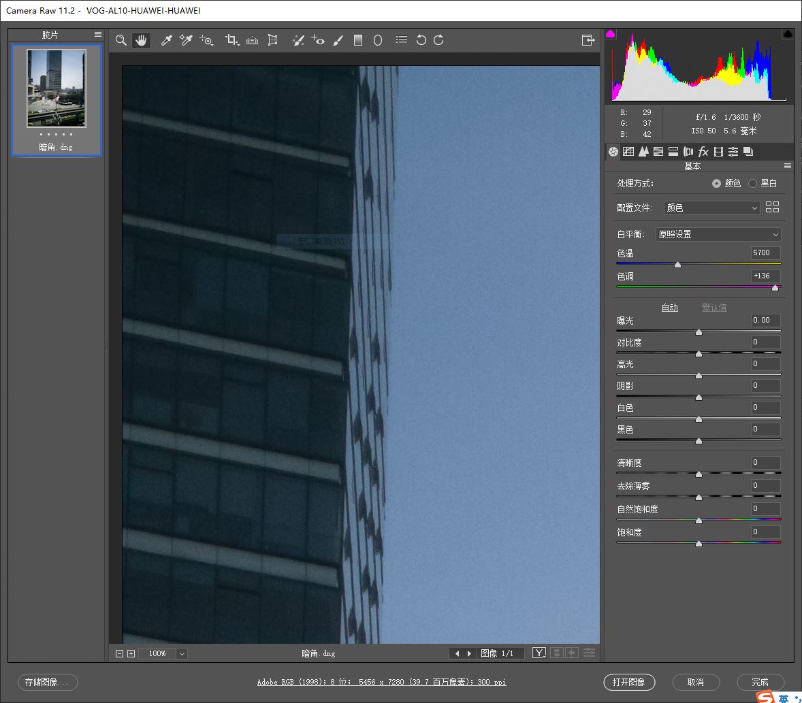The height and width of the screenshot is (703, 802).
Task: Pick the Adjustment Brush tool
Action: (338, 41)
